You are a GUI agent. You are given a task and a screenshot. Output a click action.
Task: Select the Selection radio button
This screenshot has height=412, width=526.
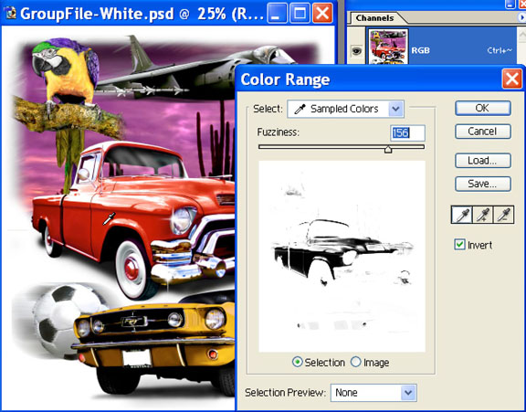(297, 362)
